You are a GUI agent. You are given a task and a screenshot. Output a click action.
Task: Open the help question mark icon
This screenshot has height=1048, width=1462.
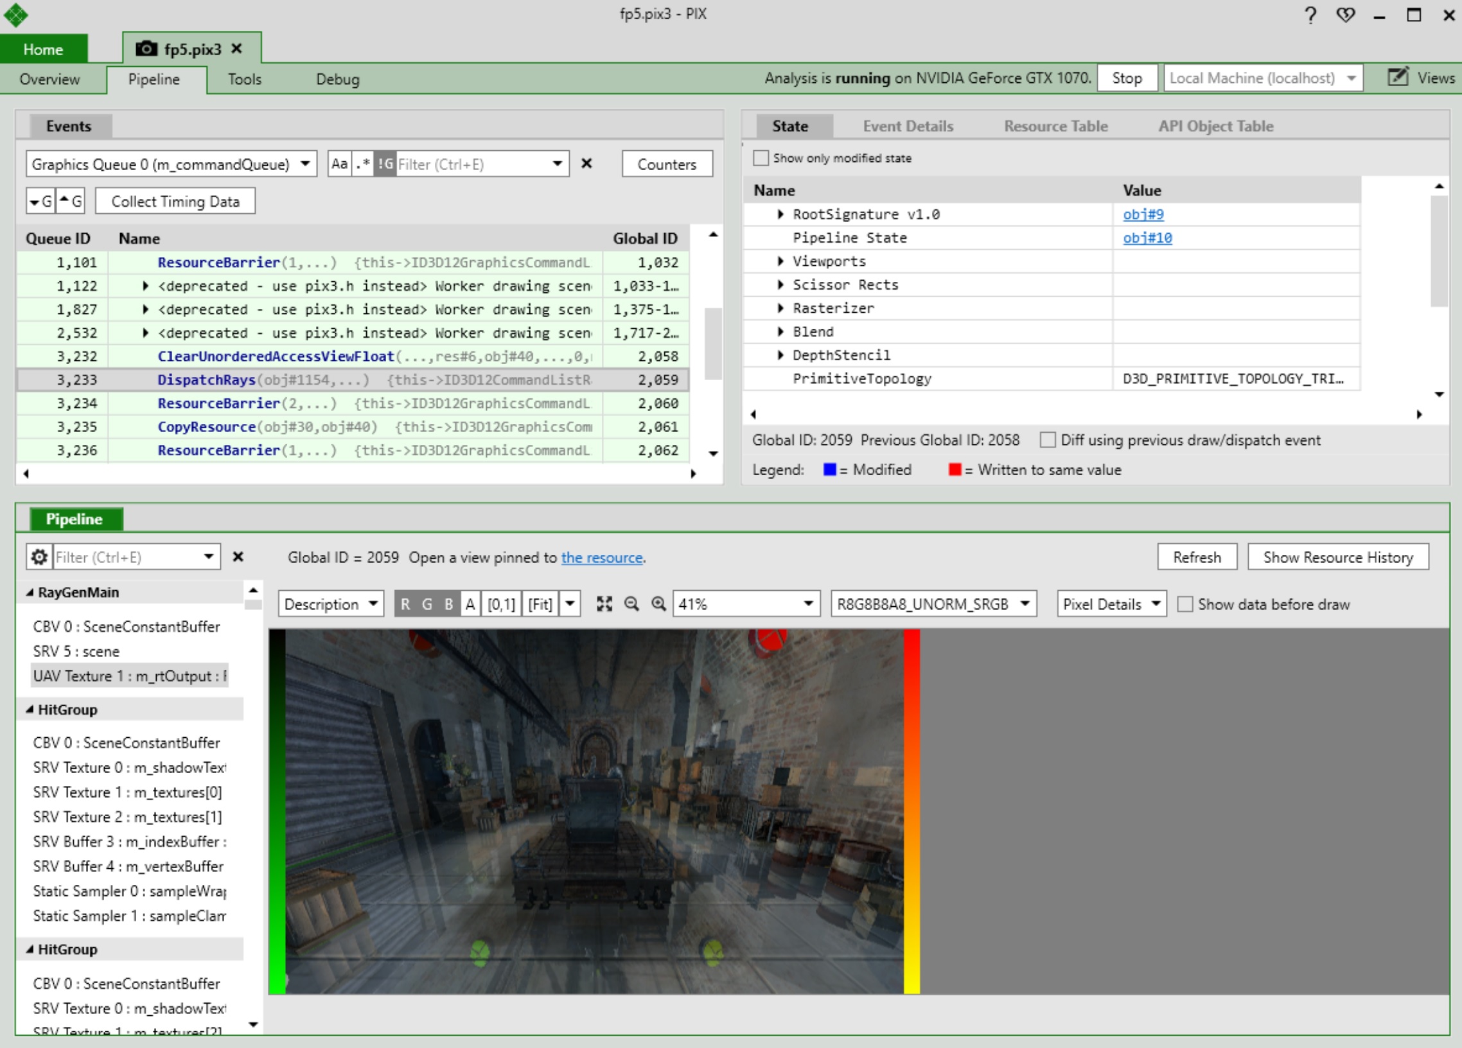click(1310, 15)
